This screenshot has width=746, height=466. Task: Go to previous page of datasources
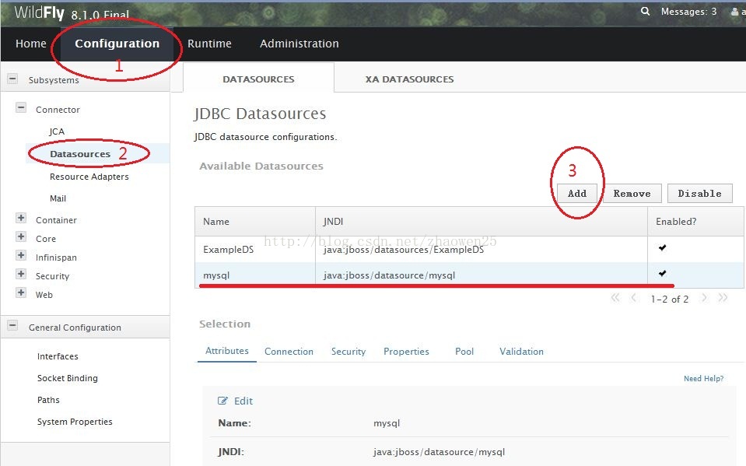634,298
